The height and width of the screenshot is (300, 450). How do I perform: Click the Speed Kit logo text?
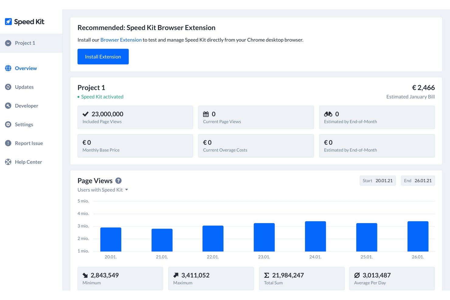[x=29, y=22]
